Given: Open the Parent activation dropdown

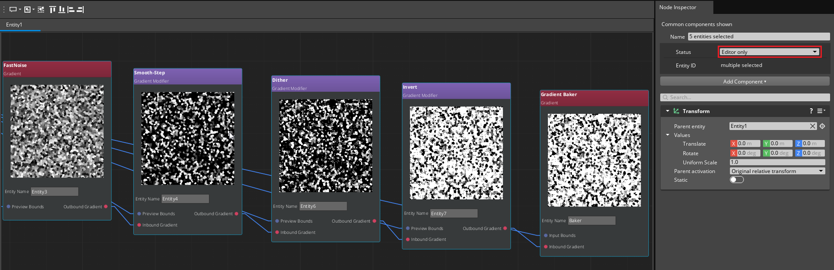Looking at the screenshot, I should (777, 171).
